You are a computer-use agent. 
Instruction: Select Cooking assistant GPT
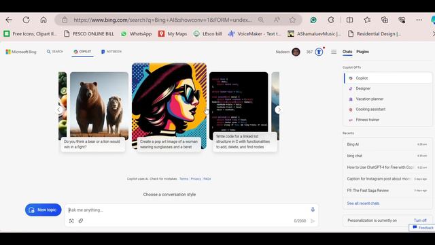(x=388, y=109)
